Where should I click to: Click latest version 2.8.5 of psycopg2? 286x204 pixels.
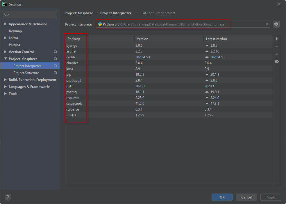click(214, 80)
